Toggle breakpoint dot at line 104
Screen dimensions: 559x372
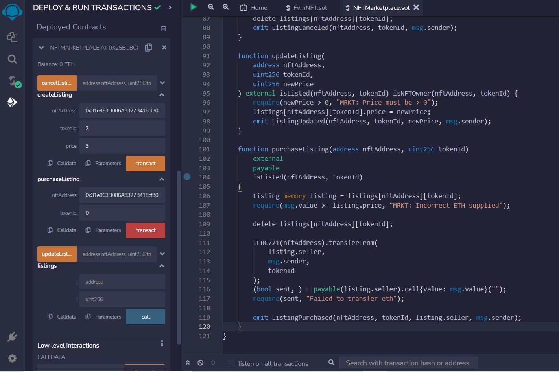187,177
